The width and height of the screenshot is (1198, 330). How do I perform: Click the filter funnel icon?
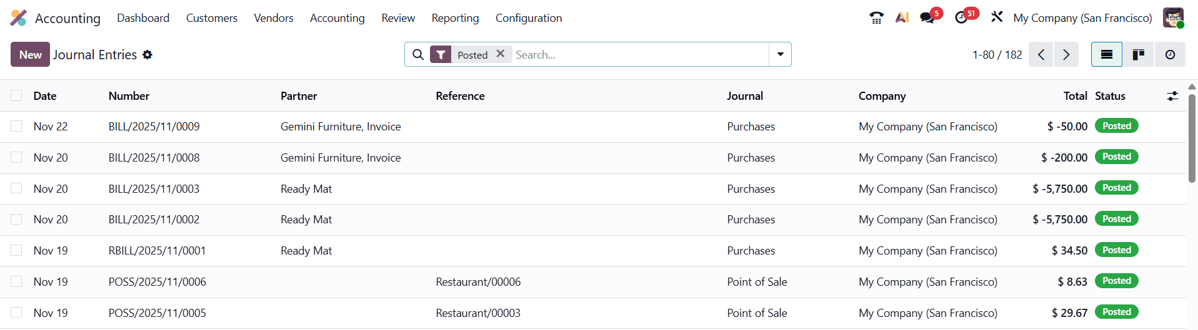pyautogui.click(x=441, y=55)
